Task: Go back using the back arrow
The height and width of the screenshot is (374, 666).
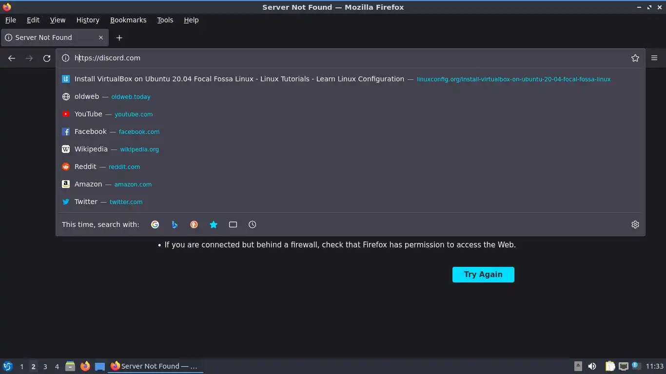Action: [12, 58]
